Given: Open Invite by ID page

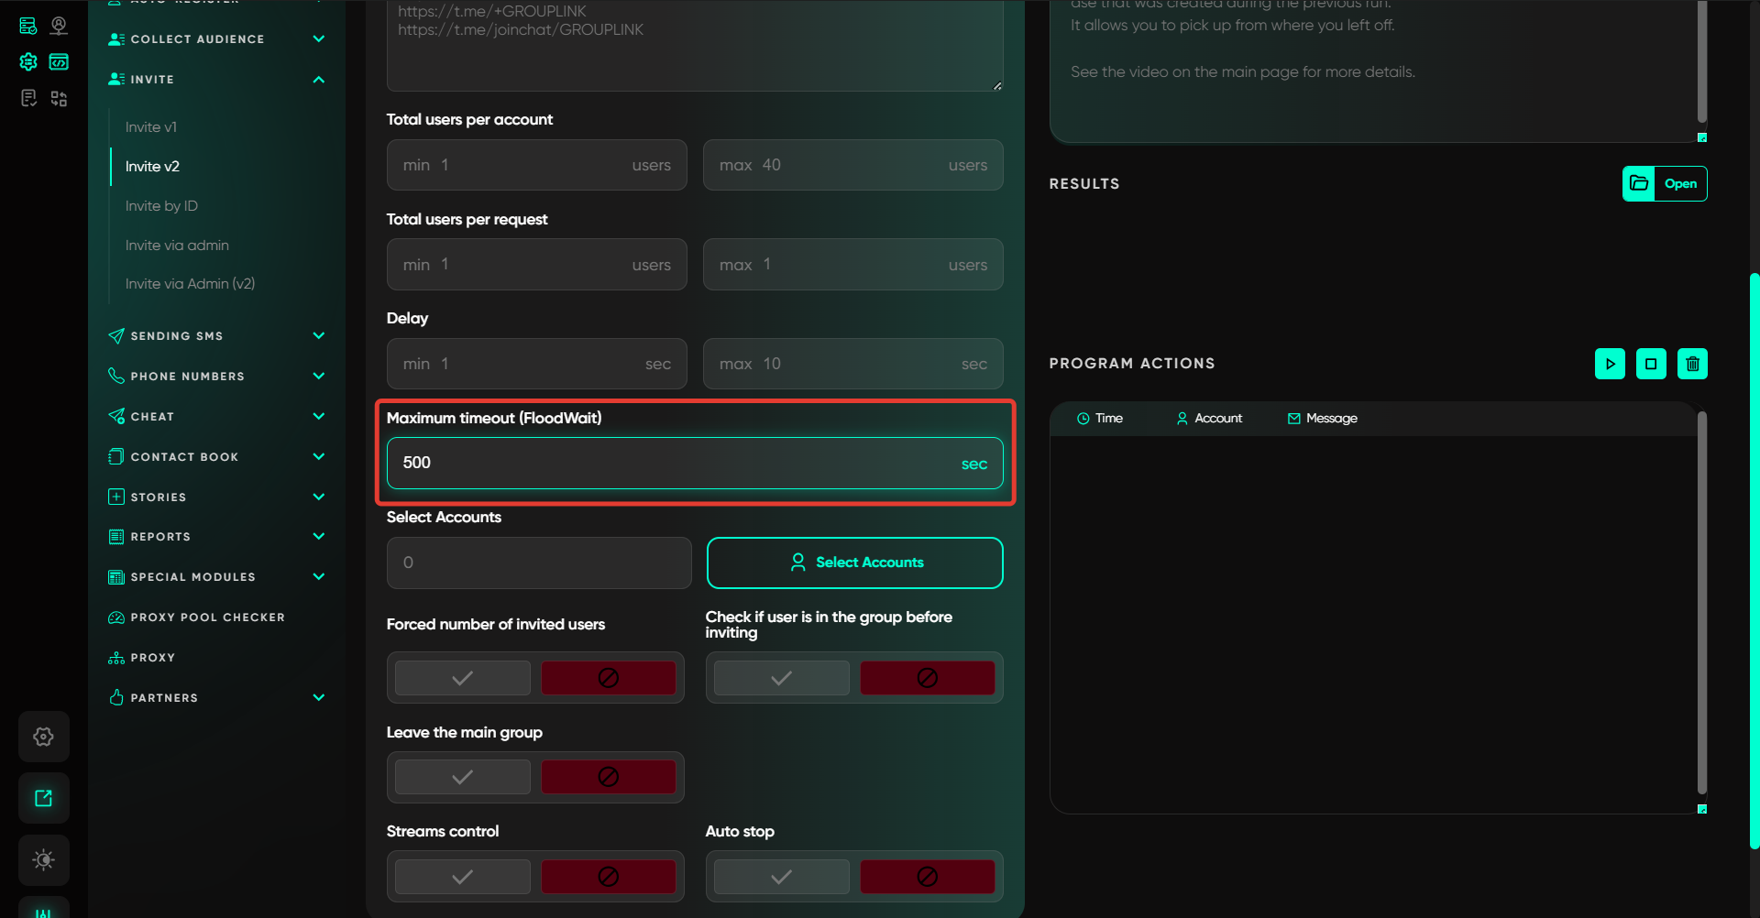Looking at the screenshot, I should pyautogui.click(x=161, y=206).
